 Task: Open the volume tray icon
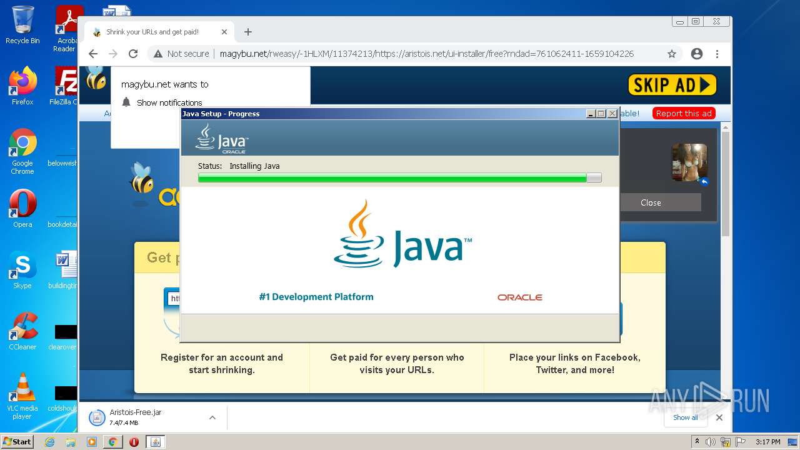click(711, 442)
